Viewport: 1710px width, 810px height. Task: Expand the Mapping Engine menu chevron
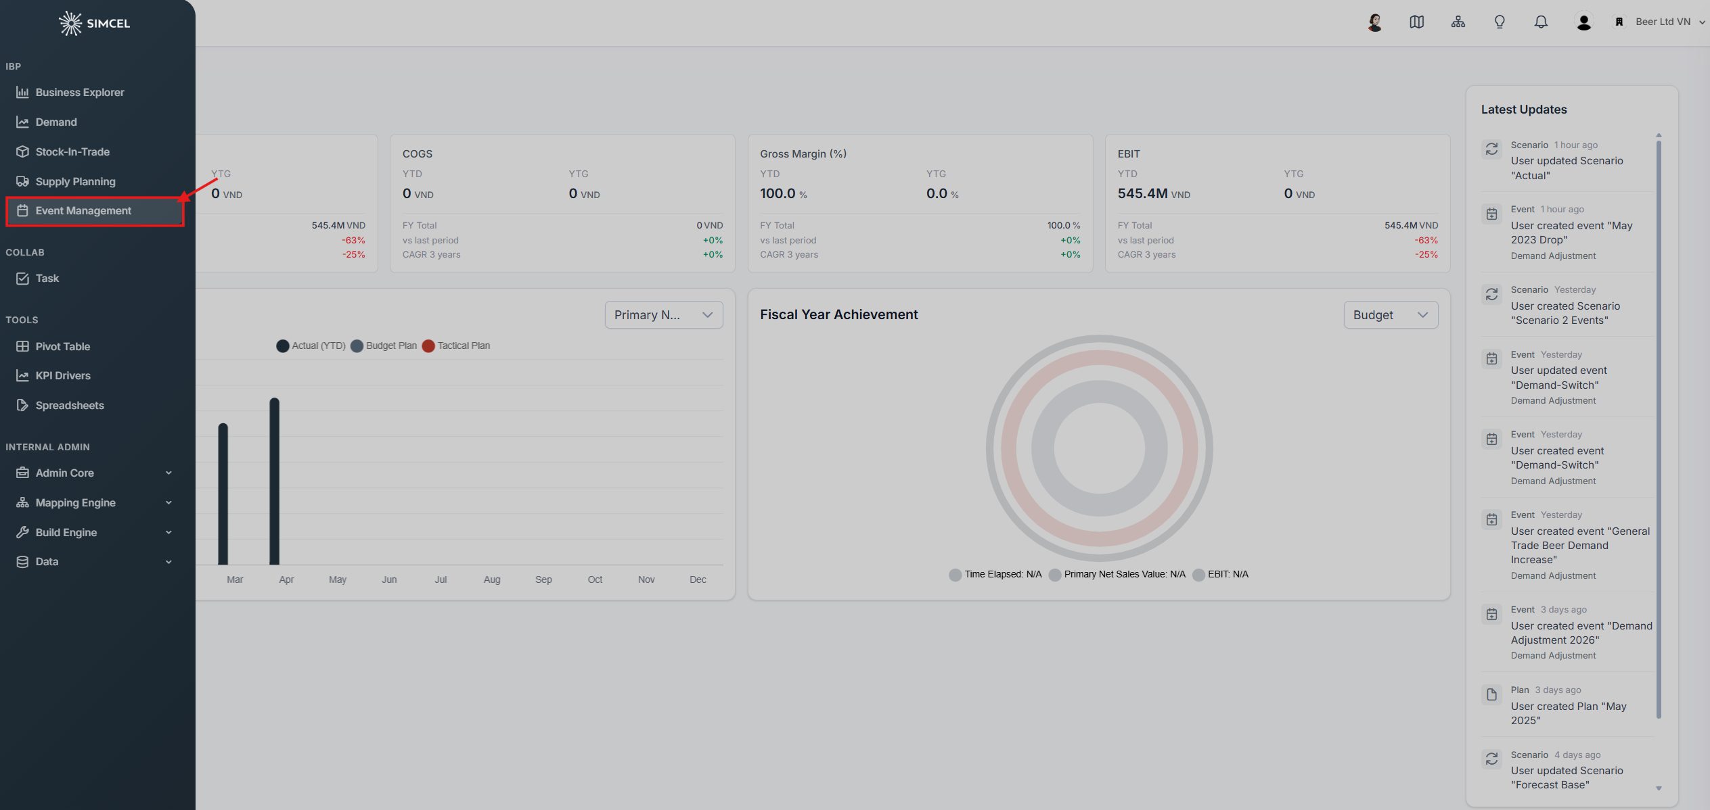coord(168,502)
